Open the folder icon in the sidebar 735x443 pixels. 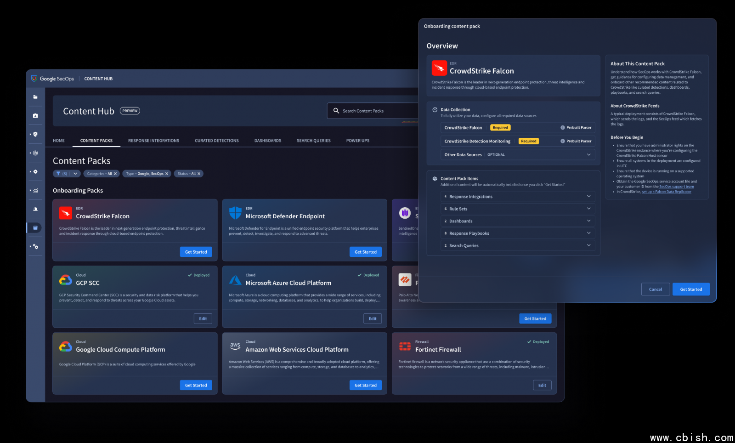[35, 97]
